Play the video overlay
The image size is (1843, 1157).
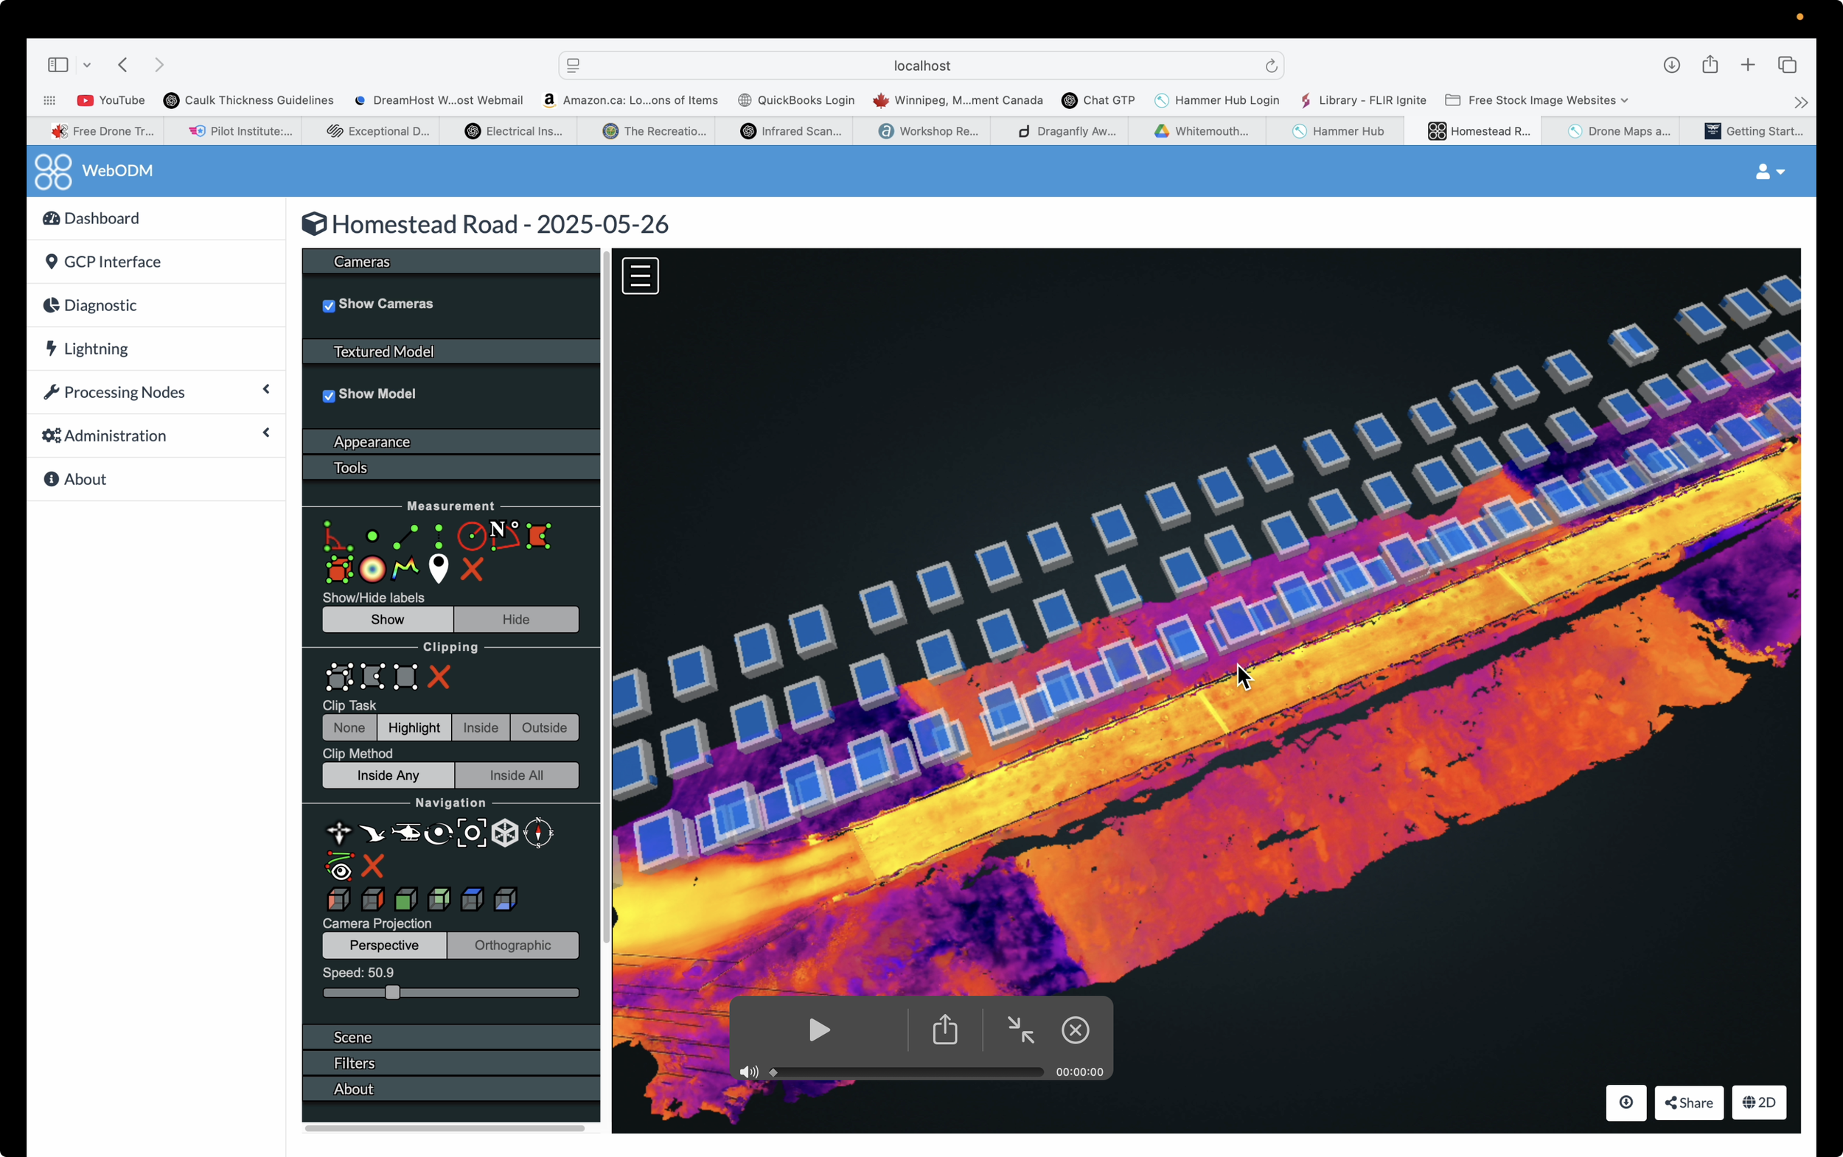coord(819,1030)
